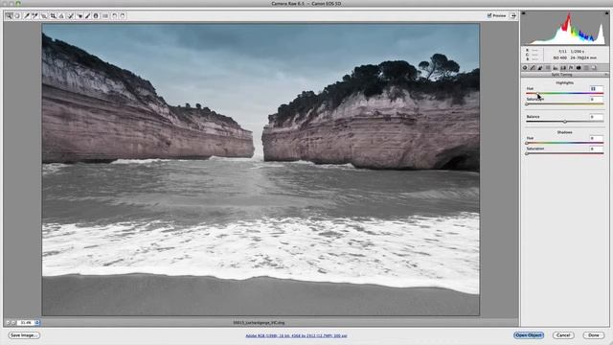Viewport: 613px width, 345px height.
Task: Click the Shadows Hue slider
Action: pos(564,143)
